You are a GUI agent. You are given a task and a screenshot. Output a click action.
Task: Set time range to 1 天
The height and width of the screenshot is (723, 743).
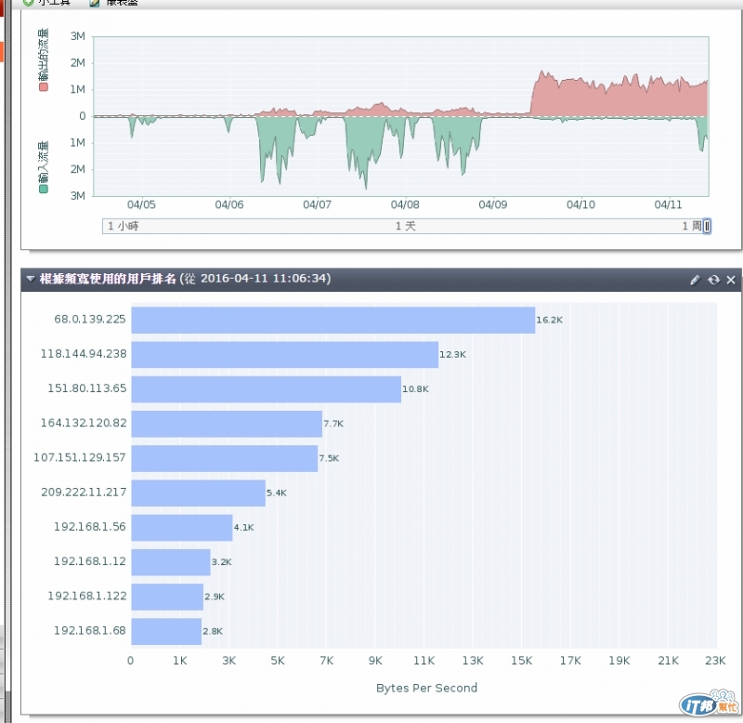tap(406, 226)
